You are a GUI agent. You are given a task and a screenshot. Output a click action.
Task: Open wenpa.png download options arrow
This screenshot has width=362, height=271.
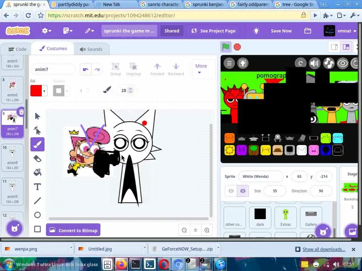[x=71, y=247]
